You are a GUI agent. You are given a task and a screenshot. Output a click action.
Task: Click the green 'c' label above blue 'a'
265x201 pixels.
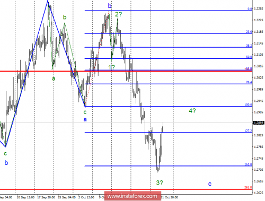click(x=85, y=112)
